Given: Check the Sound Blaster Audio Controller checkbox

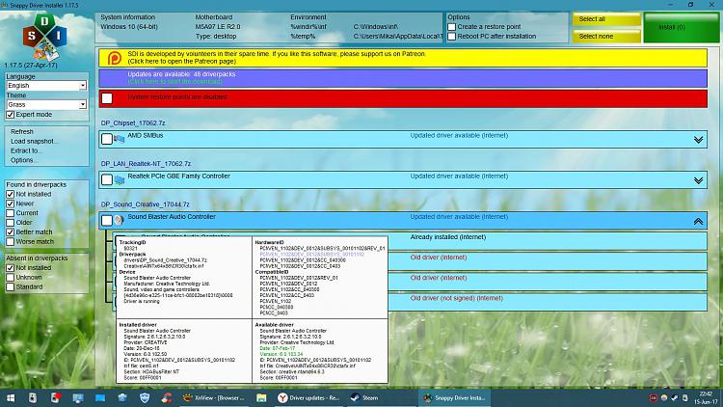Looking at the screenshot, I should pyautogui.click(x=107, y=220).
